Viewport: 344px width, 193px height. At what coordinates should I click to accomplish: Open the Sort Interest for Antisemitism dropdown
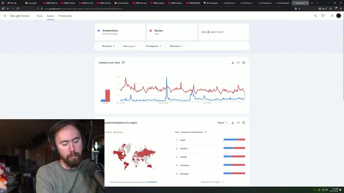pyautogui.click(x=194, y=132)
